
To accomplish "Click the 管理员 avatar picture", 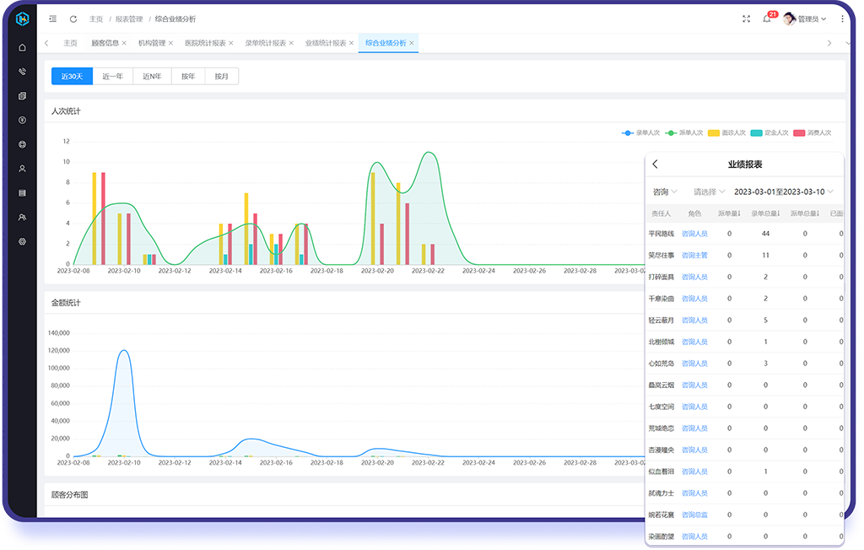I will [789, 19].
